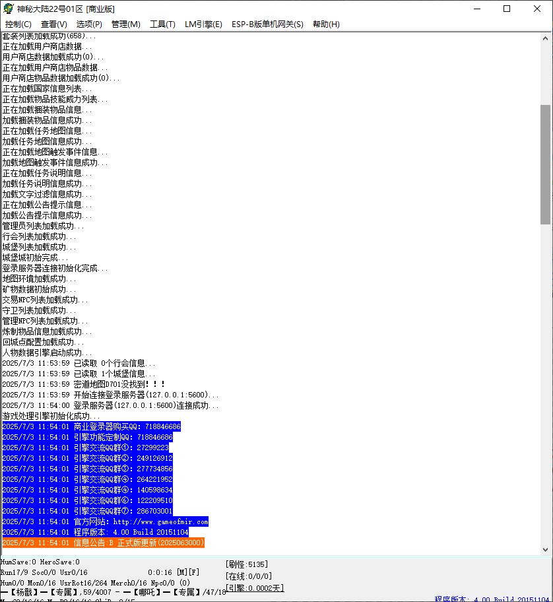Image resolution: width=553 pixels, height=602 pixels.
Task: Select the 管理员列表加载成功 line
Action: 43,226
